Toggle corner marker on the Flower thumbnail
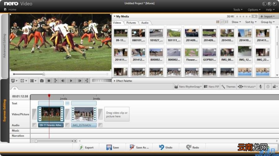 (x=197, y=50)
